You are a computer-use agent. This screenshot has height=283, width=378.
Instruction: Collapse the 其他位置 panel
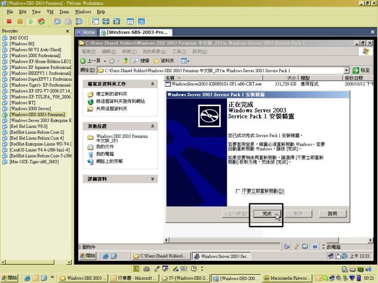[x=152, y=126]
